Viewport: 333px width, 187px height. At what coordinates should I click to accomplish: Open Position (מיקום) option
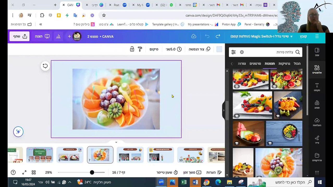click(x=154, y=49)
